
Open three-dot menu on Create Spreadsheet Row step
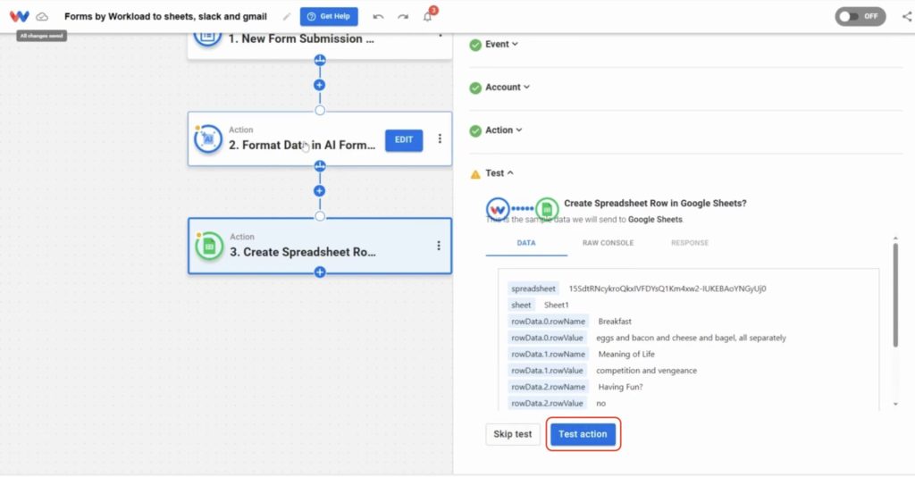pos(439,246)
